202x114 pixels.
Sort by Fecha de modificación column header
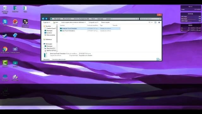pyautogui.click(x=93, y=25)
